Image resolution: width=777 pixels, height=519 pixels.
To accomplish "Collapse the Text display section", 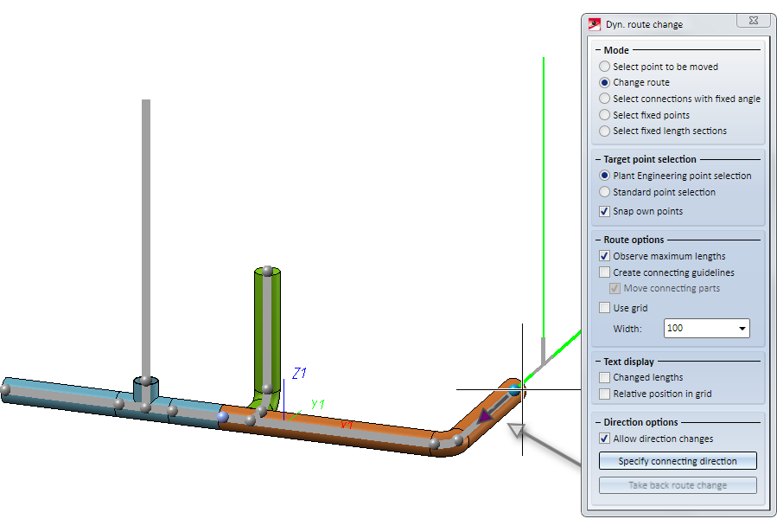I will click(598, 362).
